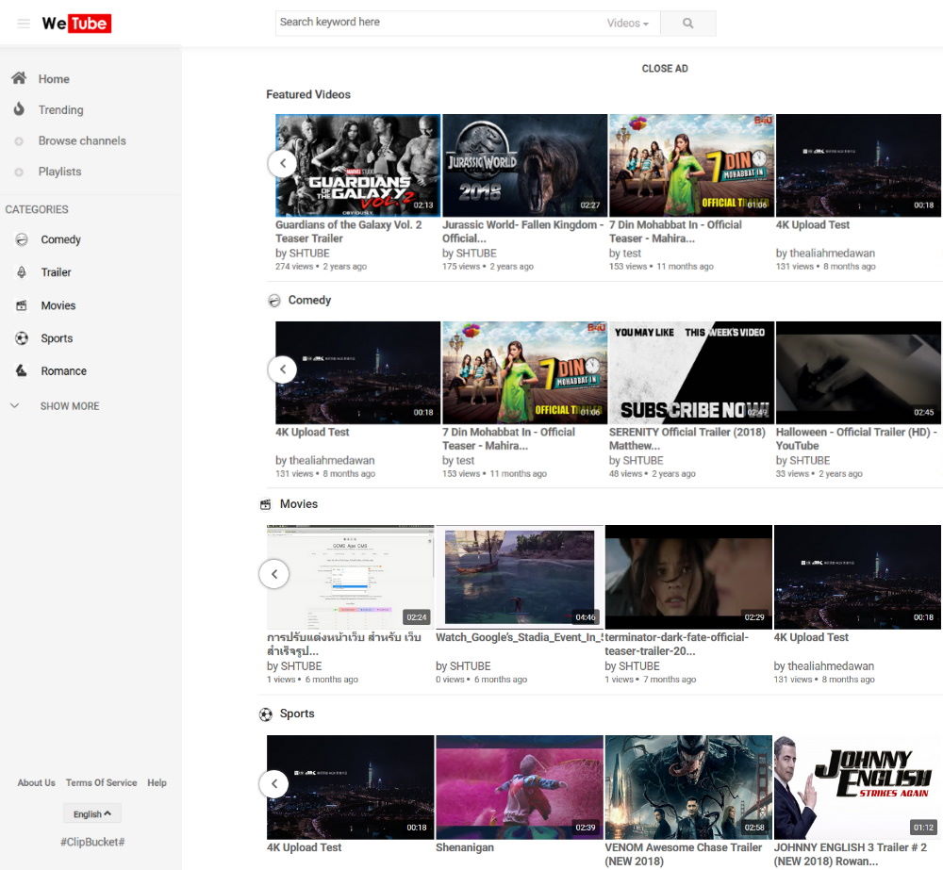The image size is (943, 870).
Task: Open Shenanigan video thumbnail
Action: [x=520, y=787]
